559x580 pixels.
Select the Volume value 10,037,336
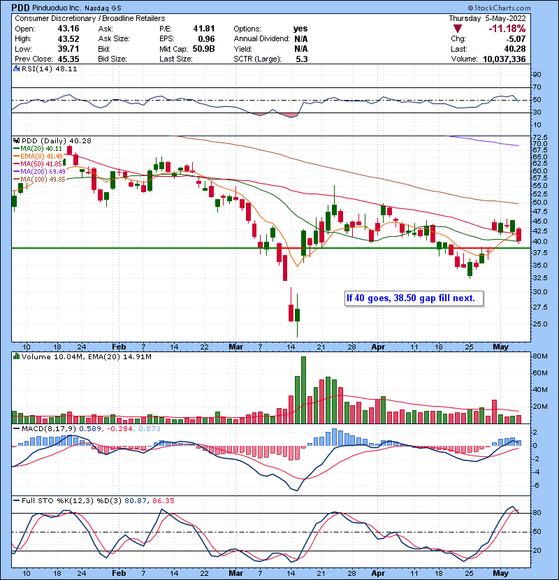504,59
